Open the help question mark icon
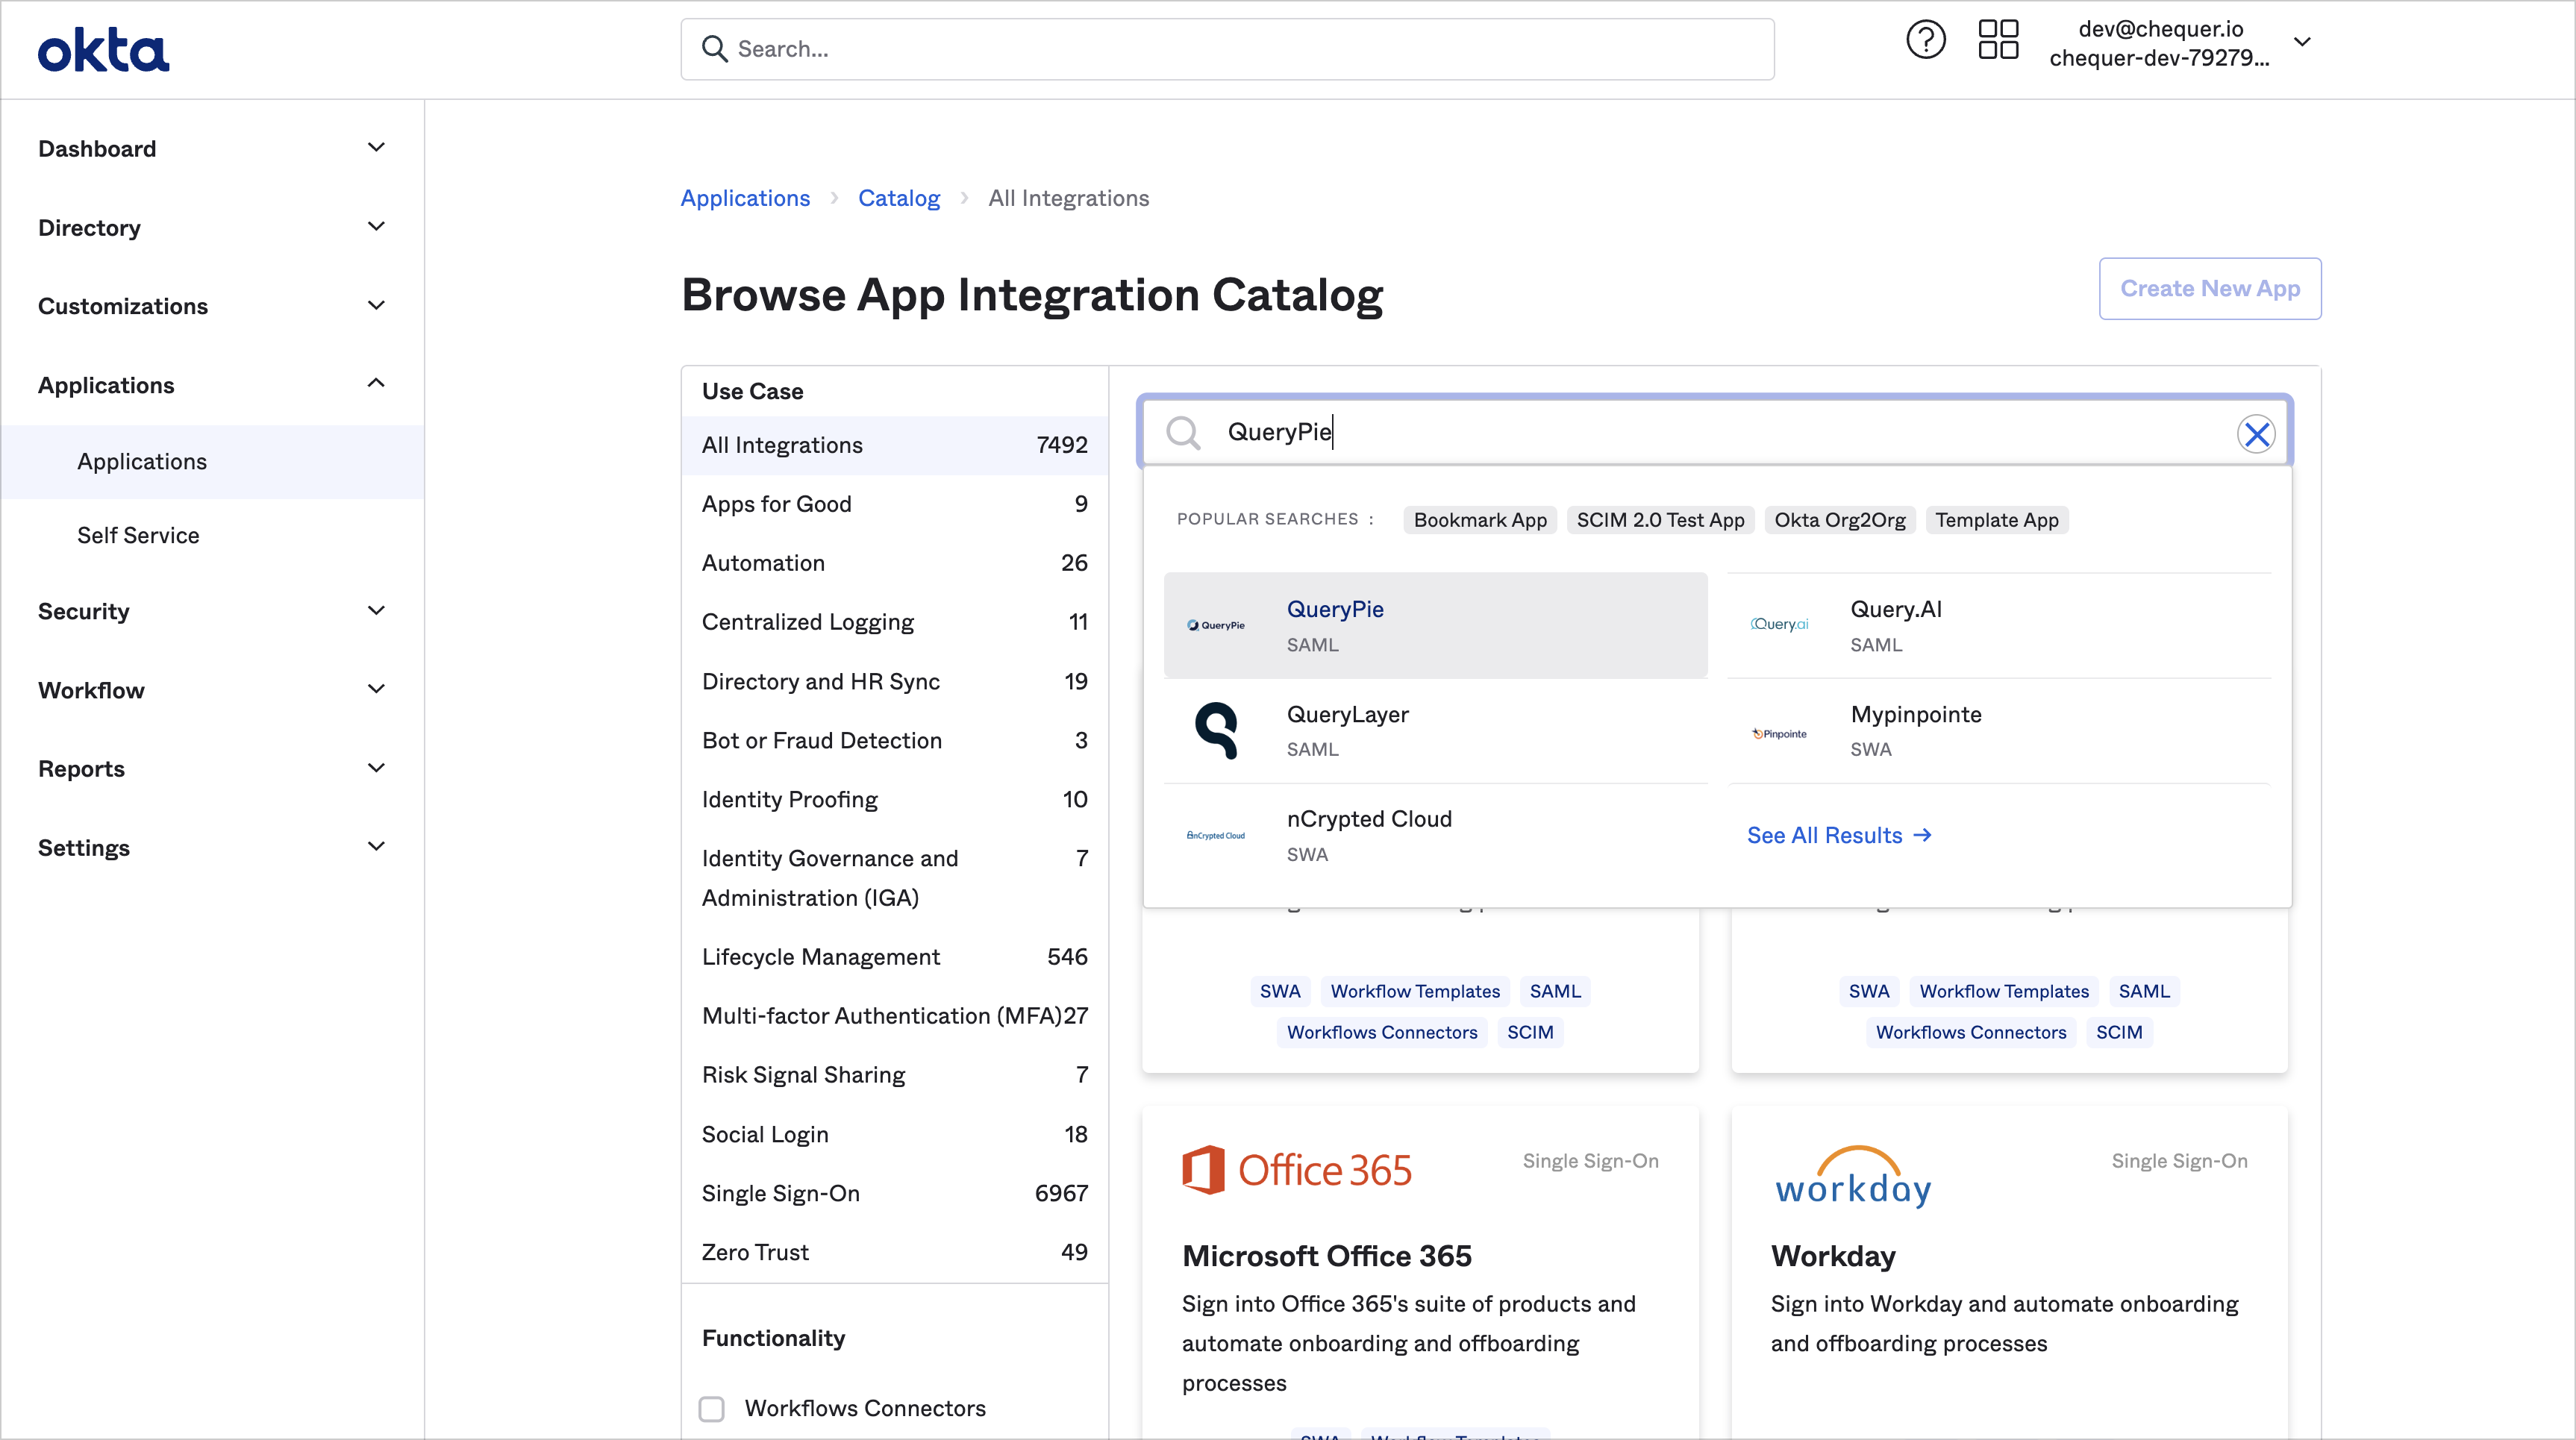Screen dimensions: 2576x1440 click(x=1925, y=41)
